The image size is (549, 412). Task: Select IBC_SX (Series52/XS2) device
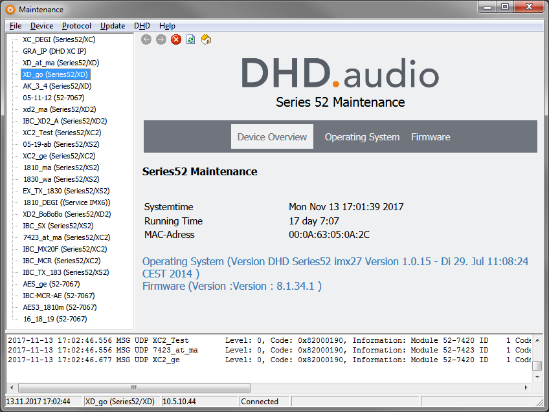point(58,226)
